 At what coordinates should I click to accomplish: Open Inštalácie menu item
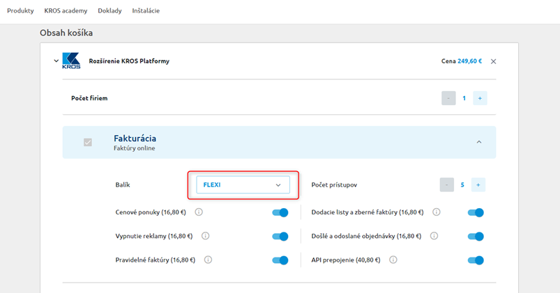(146, 10)
